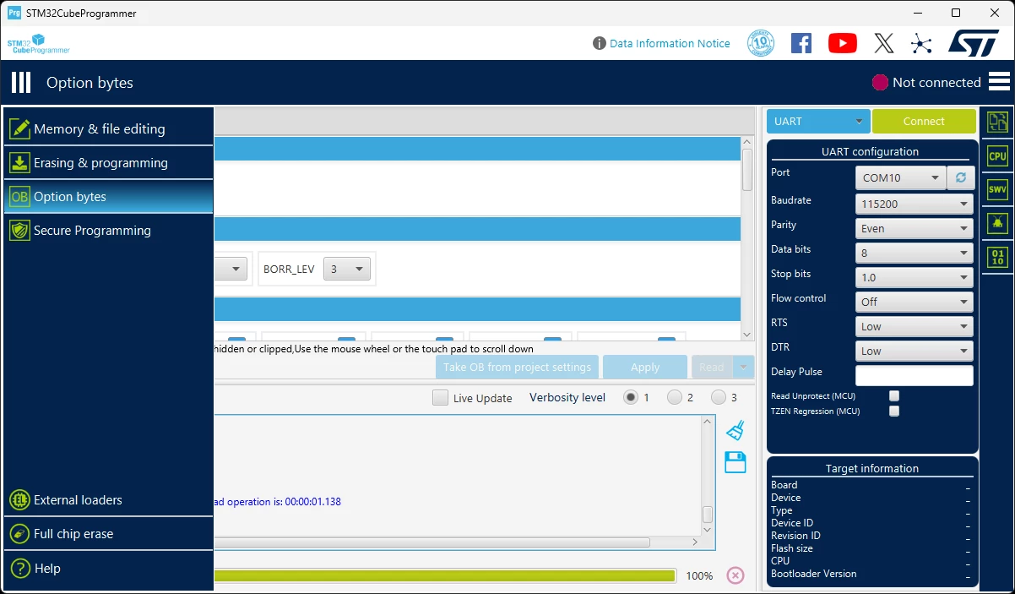
Task: Go to Erasing & programming
Action: [x=108, y=163]
